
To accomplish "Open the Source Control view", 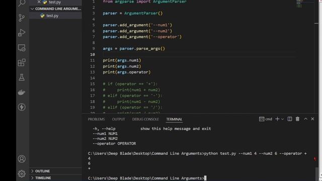I will (22, 18).
